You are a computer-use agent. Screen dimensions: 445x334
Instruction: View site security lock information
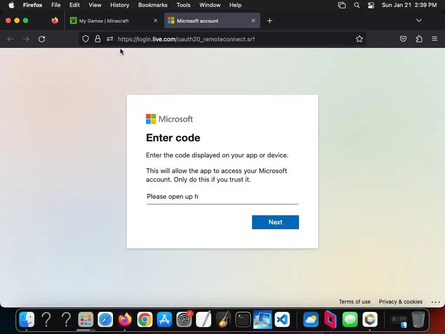[98, 39]
